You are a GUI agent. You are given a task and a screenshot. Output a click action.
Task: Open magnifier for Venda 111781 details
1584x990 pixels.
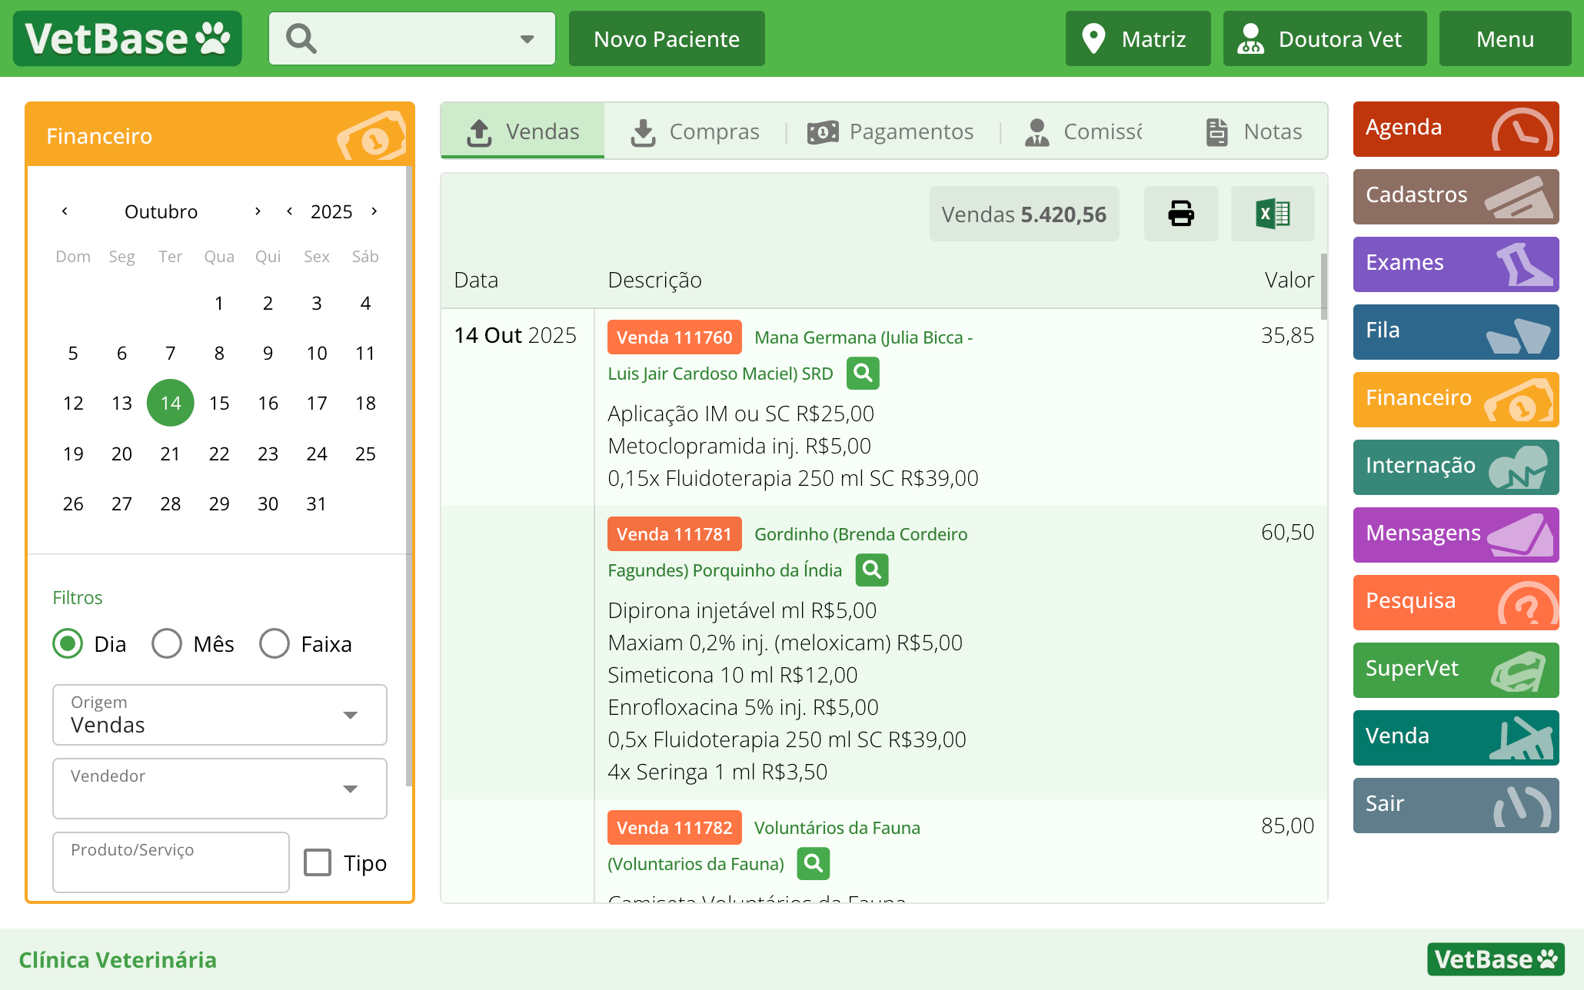871,570
